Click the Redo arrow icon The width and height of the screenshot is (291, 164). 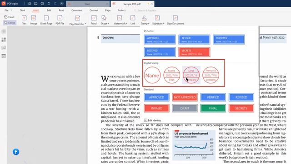(x=55, y=4)
